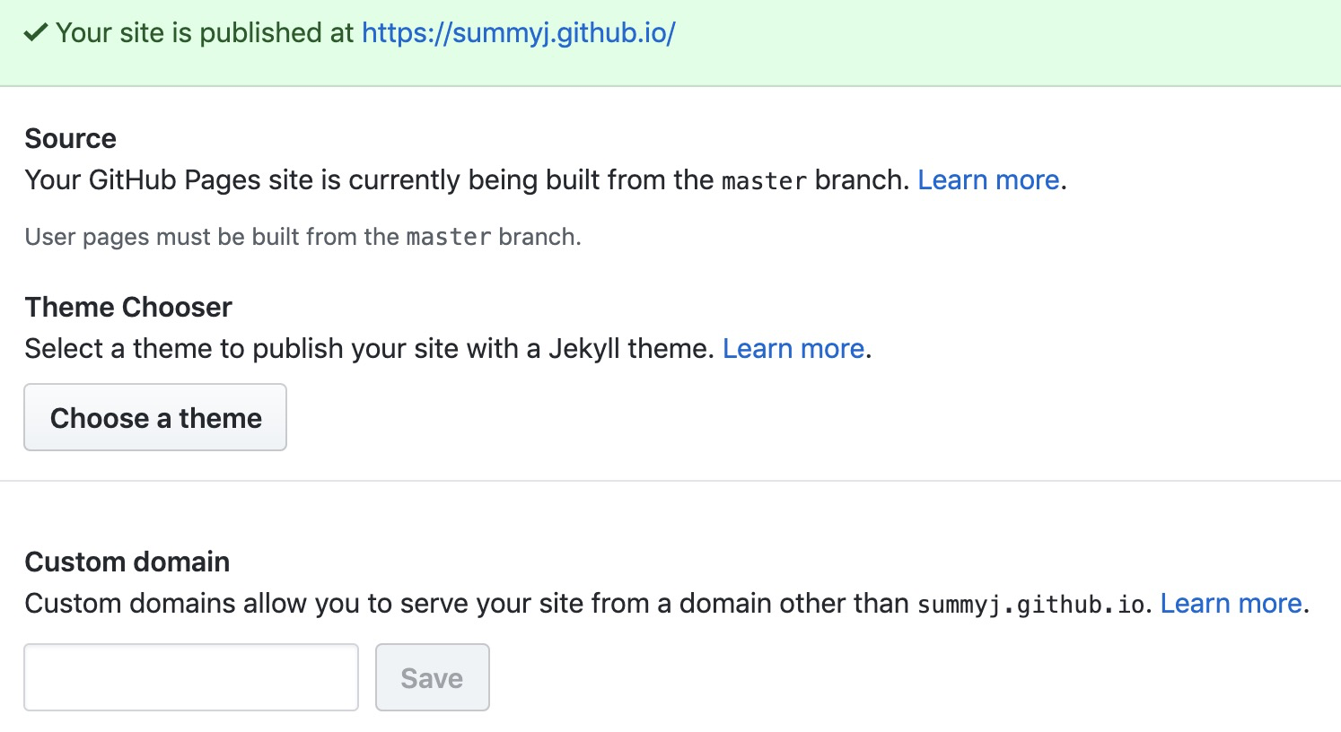Open Learn more link about custom domains
This screenshot has width=1341, height=732.
pyautogui.click(x=1230, y=604)
